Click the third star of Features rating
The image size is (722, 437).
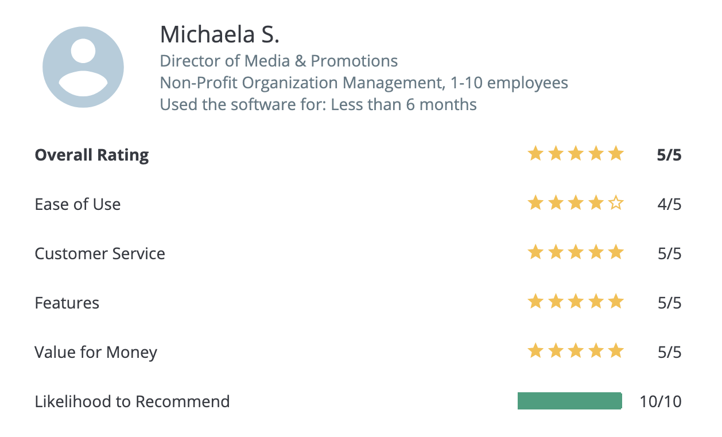576,302
